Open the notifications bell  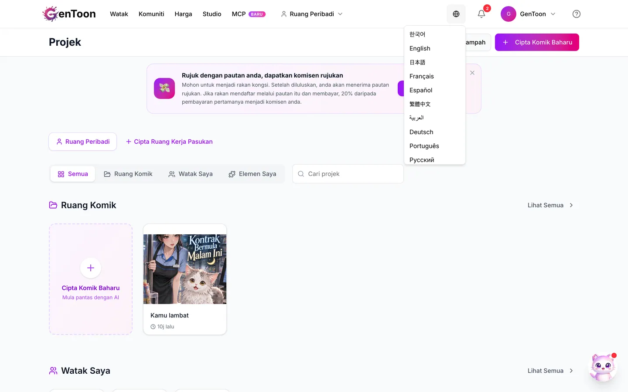coord(481,14)
